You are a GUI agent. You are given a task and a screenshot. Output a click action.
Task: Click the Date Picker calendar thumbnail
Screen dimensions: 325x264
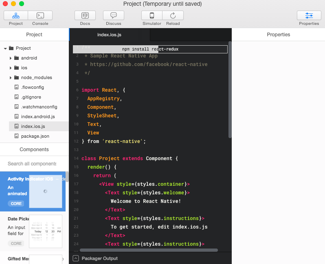pyautogui.click(x=46, y=231)
